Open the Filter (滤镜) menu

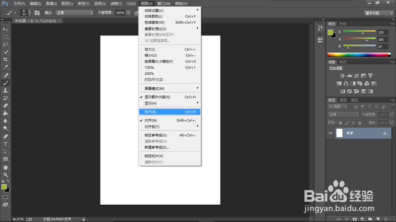click(x=116, y=4)
